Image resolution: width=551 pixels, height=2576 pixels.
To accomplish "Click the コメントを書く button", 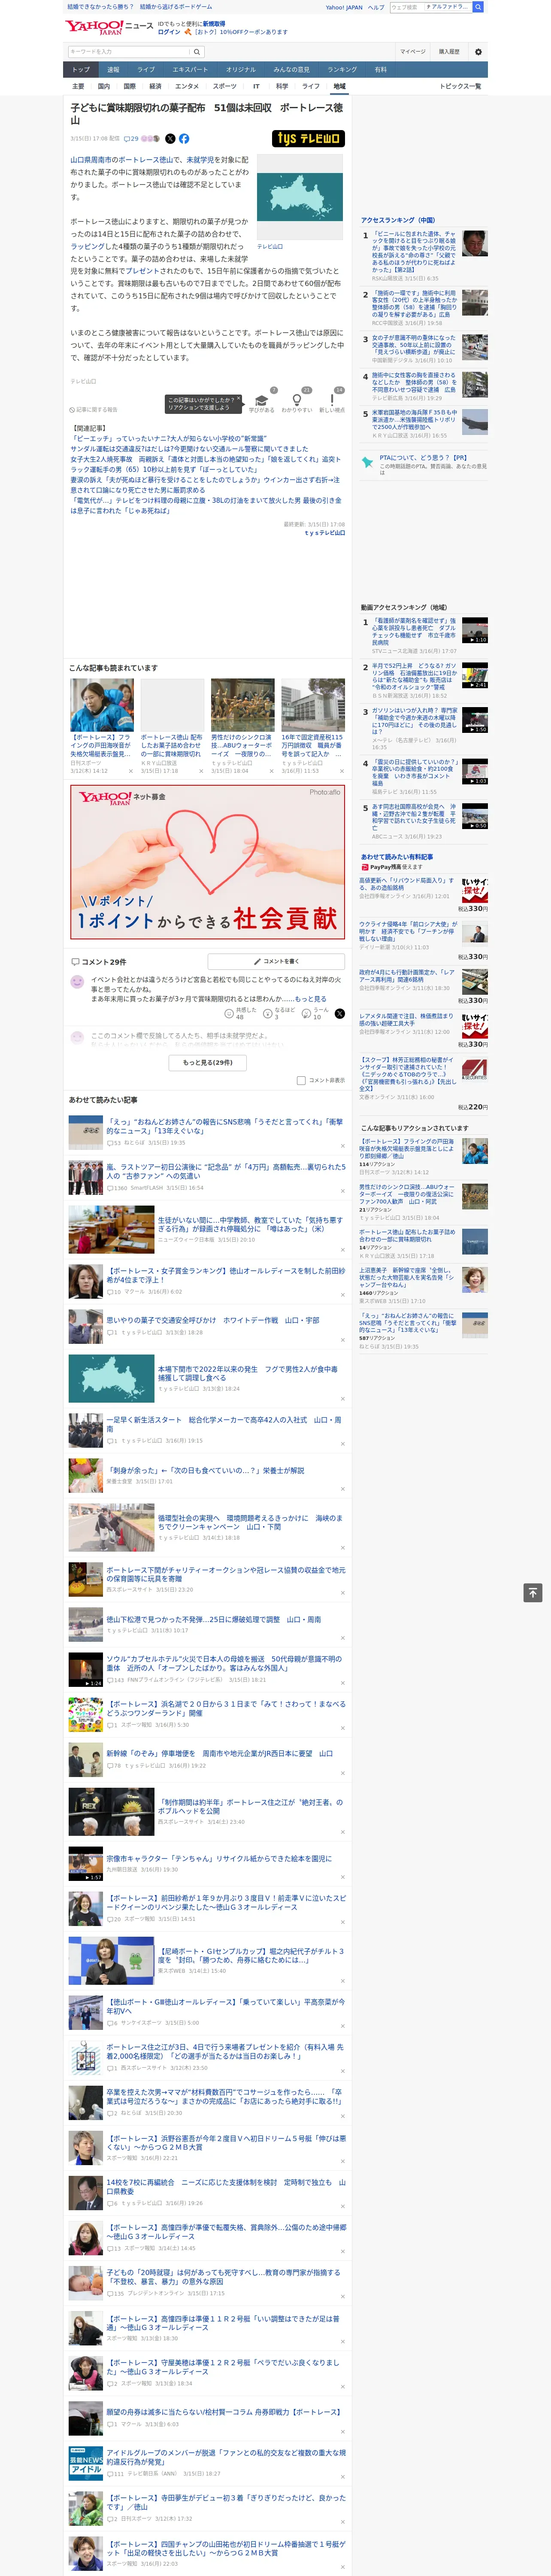I will pos(276,961).
